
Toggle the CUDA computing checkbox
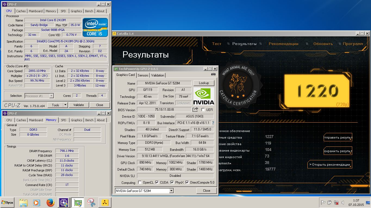tap(157, 182)
